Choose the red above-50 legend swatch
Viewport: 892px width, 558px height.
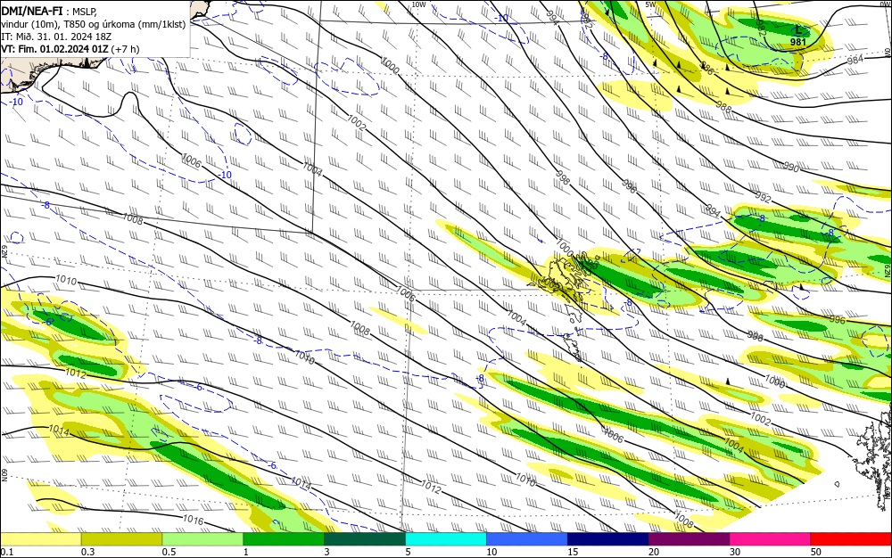(x=851, y=539)
